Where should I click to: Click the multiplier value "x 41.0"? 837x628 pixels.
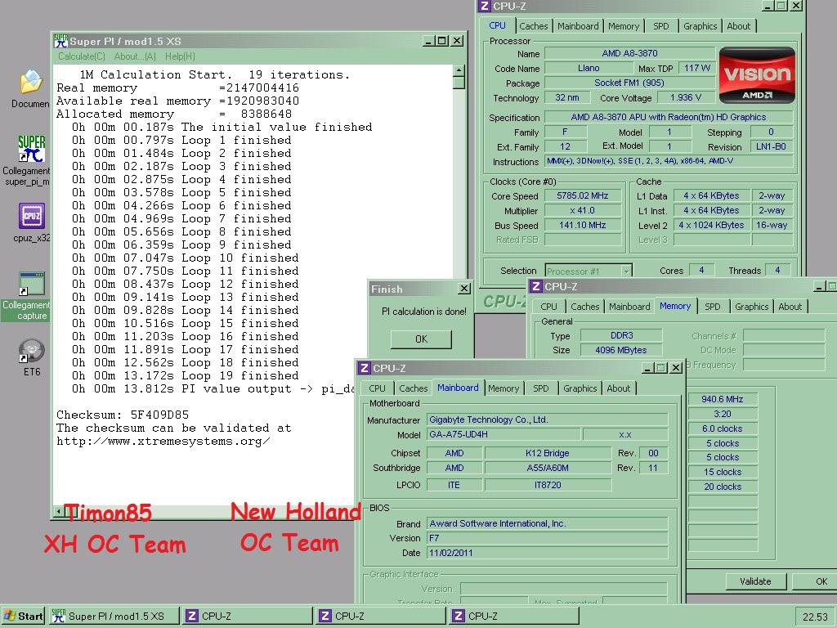click(583, 211)
